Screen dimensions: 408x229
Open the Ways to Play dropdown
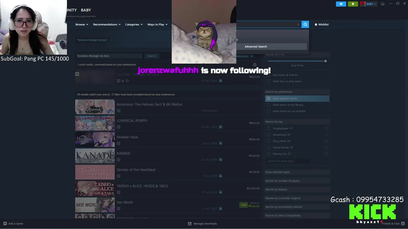(157, 24)
